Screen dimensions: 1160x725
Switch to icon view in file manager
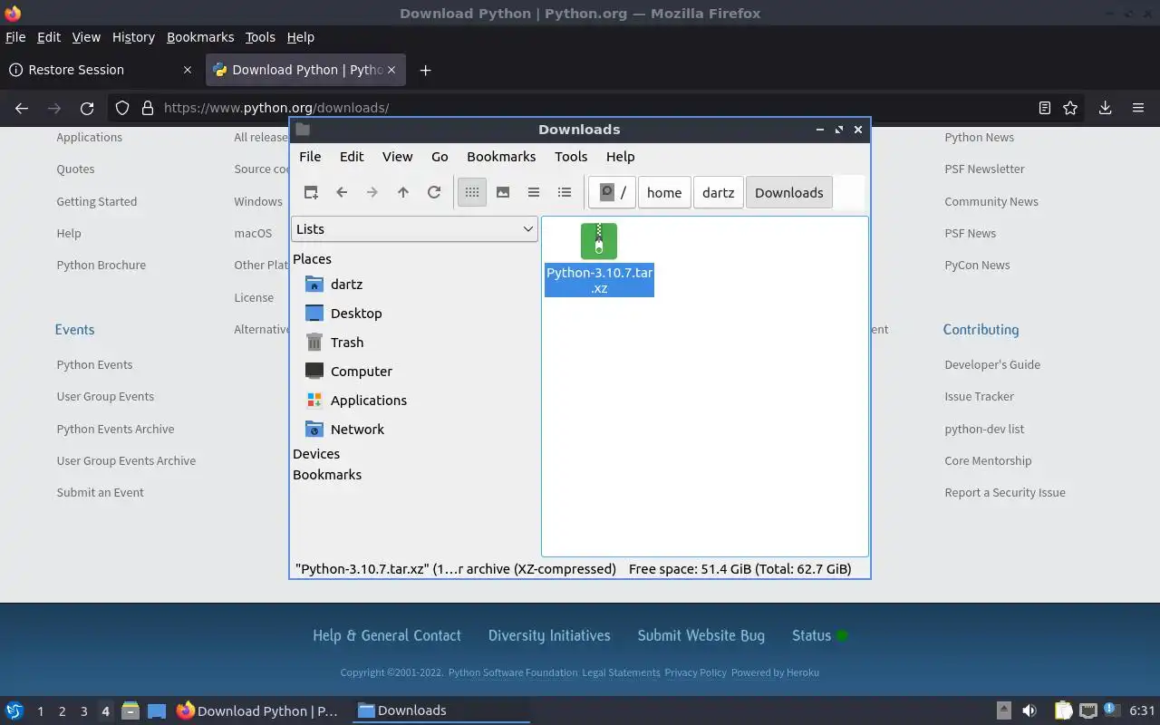472,192
